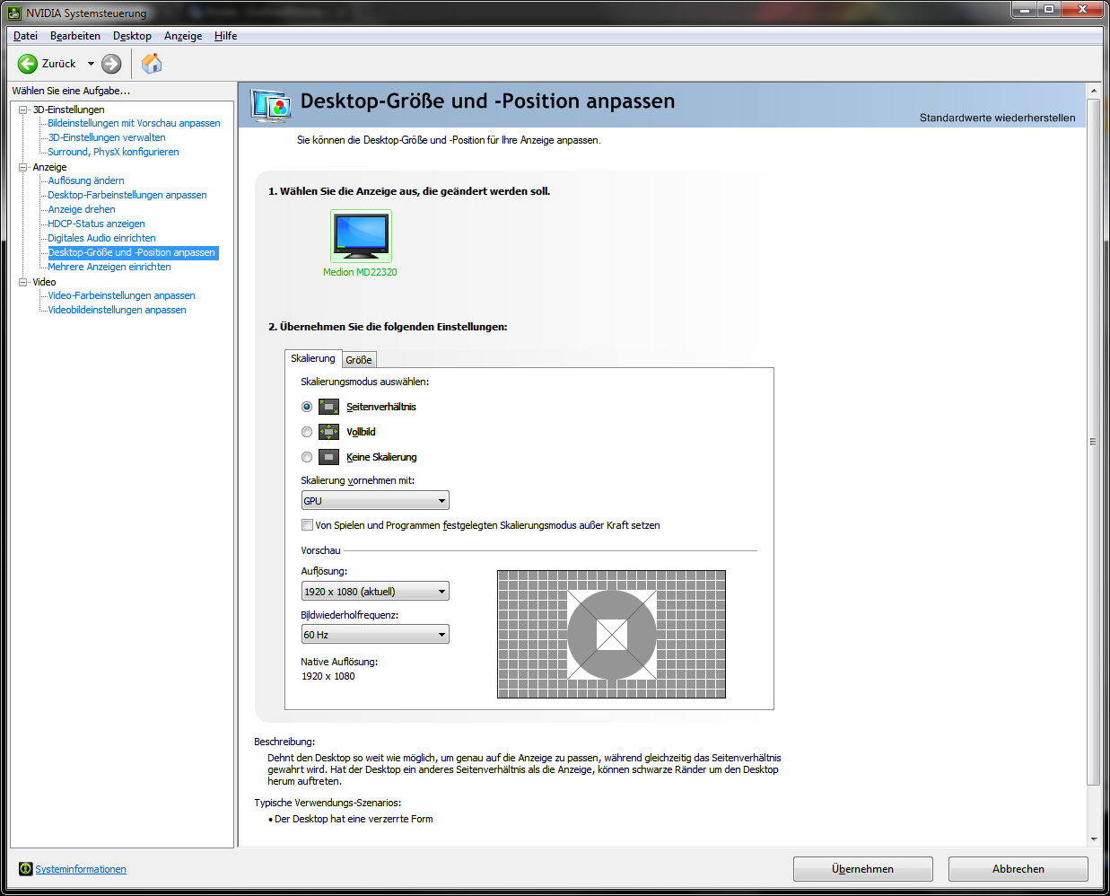Click the Systeminformationen NVIDIA icon
Viewport: 1110px width, 896px height.
(25, 869)
